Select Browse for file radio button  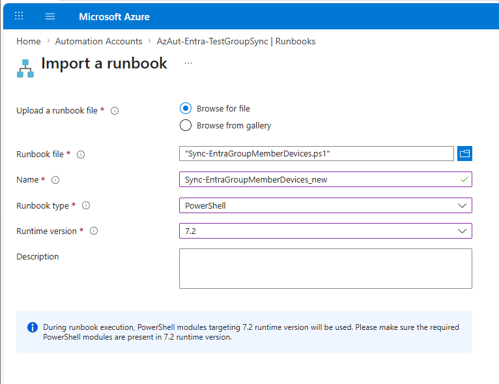pyautogui.click(x=186, y=108)
